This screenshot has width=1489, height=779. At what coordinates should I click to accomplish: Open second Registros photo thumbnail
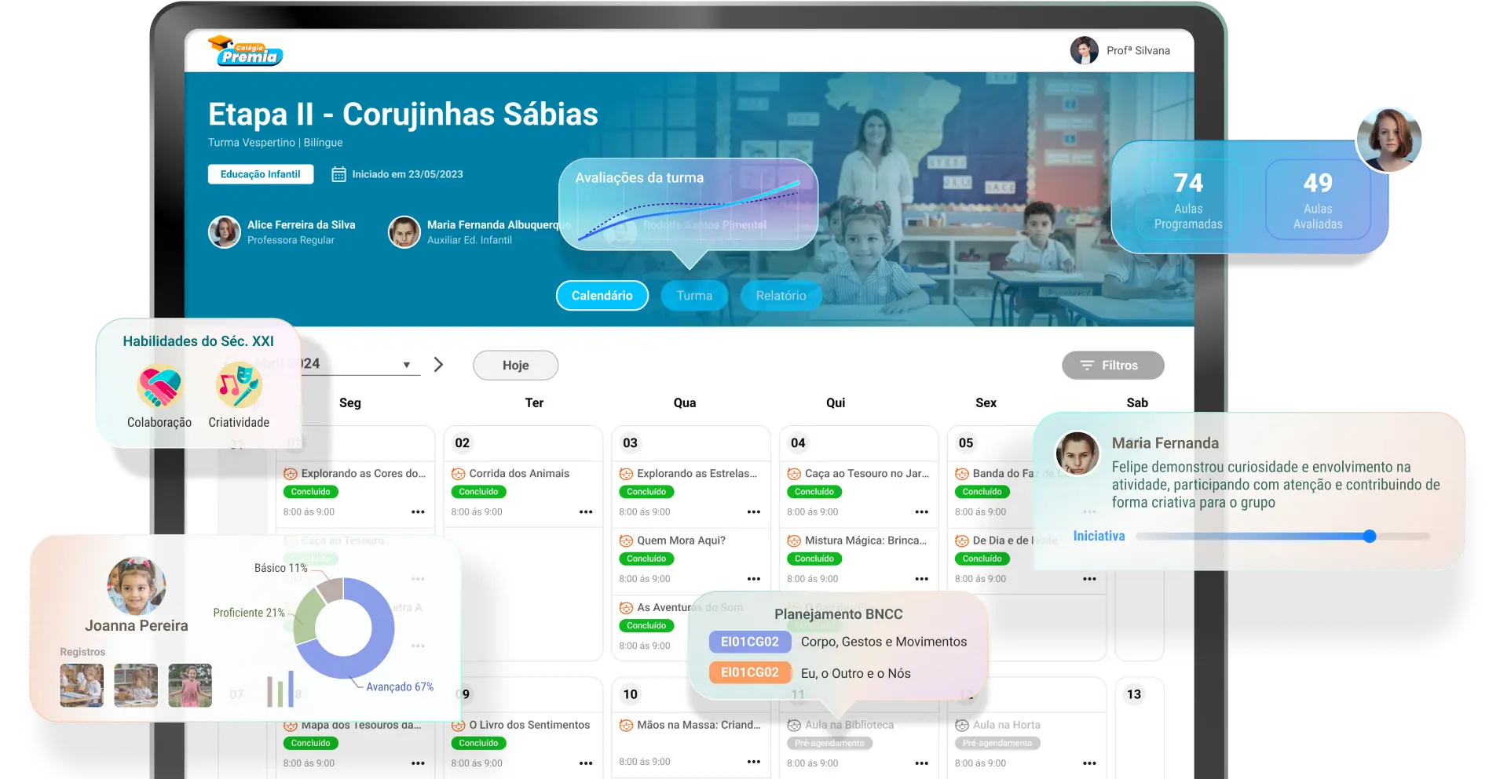click(x=136, y=686)
